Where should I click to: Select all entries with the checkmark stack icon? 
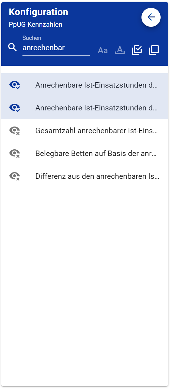click(137, 50)
